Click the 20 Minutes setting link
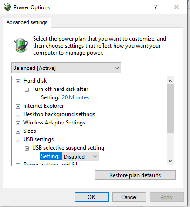 75,97
